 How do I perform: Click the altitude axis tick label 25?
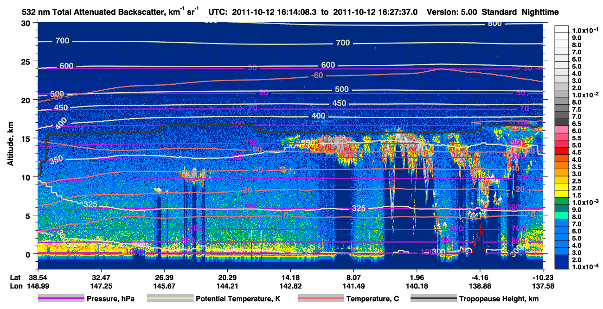point(27,61)
